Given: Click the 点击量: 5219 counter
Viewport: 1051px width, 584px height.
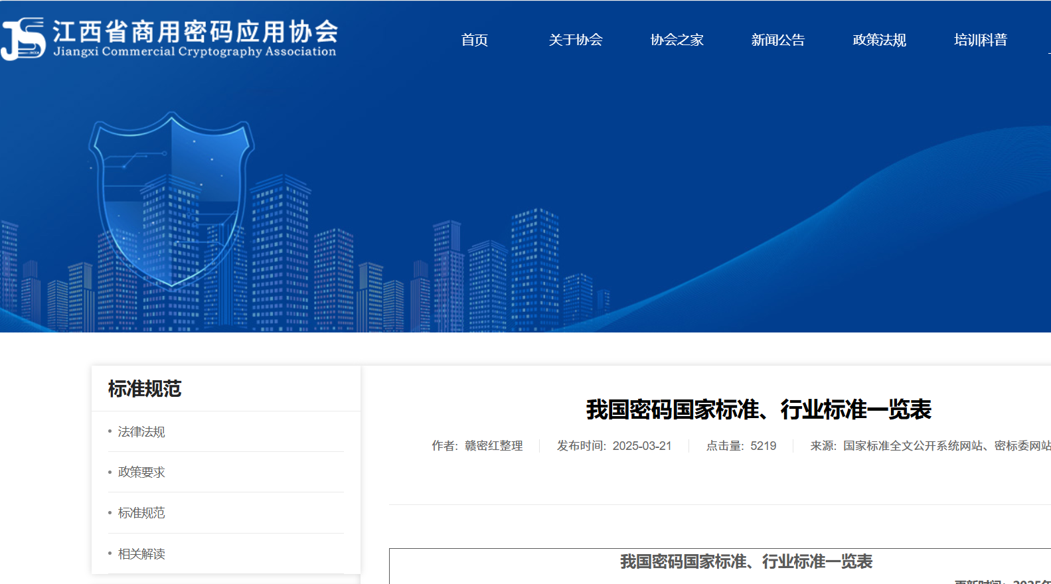Looking at the screenshot, I should pyautogui.click(x=741, y=446).
